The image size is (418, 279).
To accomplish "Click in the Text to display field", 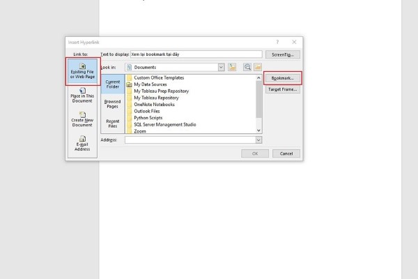I will (x=196, y=54).
